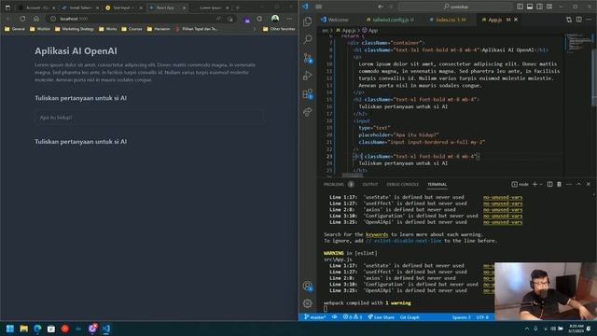Change indentation via Spaces: 2 in status bar
Screen dimensions: 597x336
click(461, 317)
